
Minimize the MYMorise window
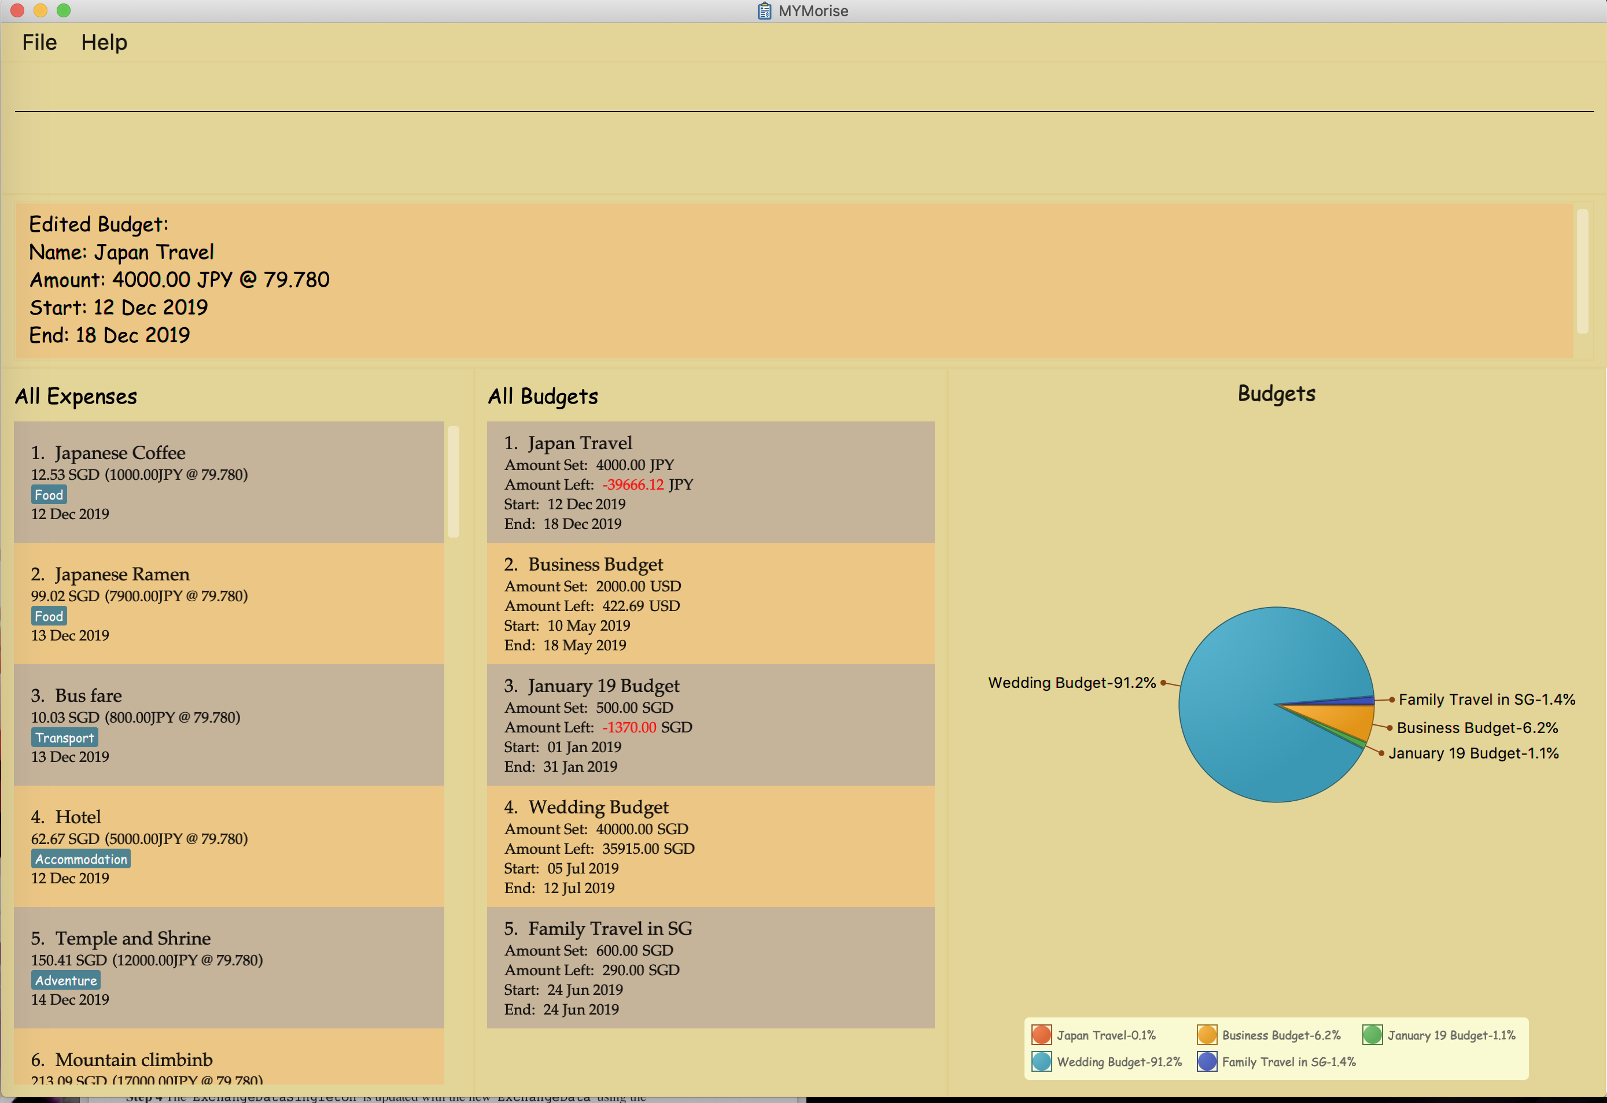[41, 10]
